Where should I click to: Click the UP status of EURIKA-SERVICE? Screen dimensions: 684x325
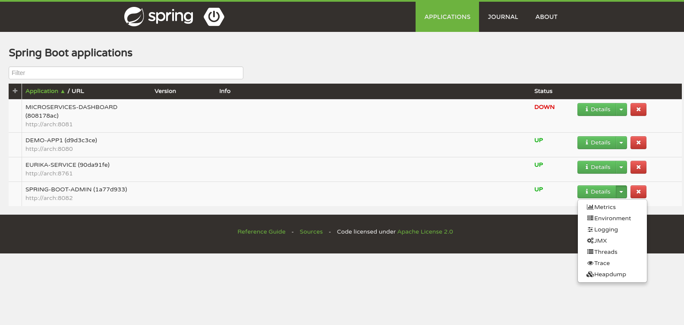tap(539, 165)
